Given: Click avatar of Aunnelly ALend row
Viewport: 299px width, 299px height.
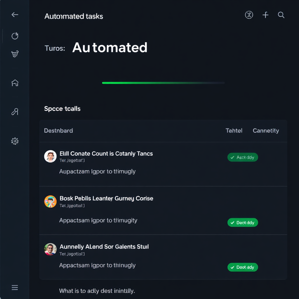Looking at the screenshot, I should 50,249.
